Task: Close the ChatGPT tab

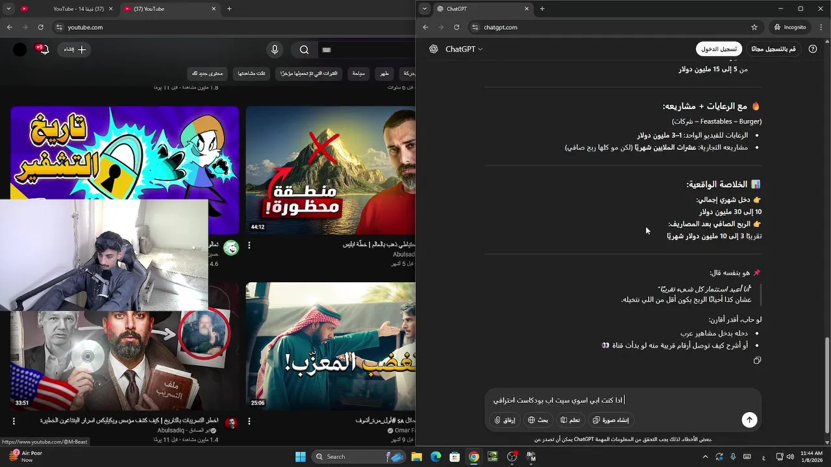Action: pyautogui.click(x=526, y=8)
